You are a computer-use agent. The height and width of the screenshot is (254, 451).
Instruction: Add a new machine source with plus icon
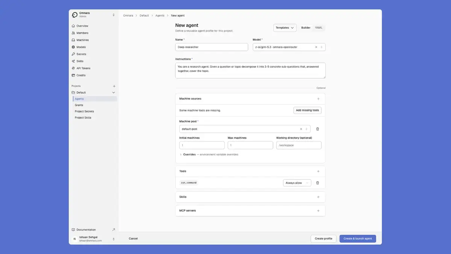coord(318,99)
